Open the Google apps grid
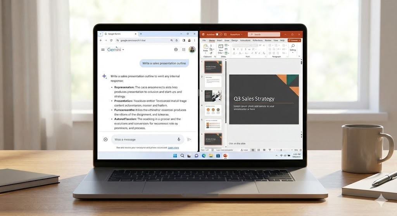 (184, 49)
